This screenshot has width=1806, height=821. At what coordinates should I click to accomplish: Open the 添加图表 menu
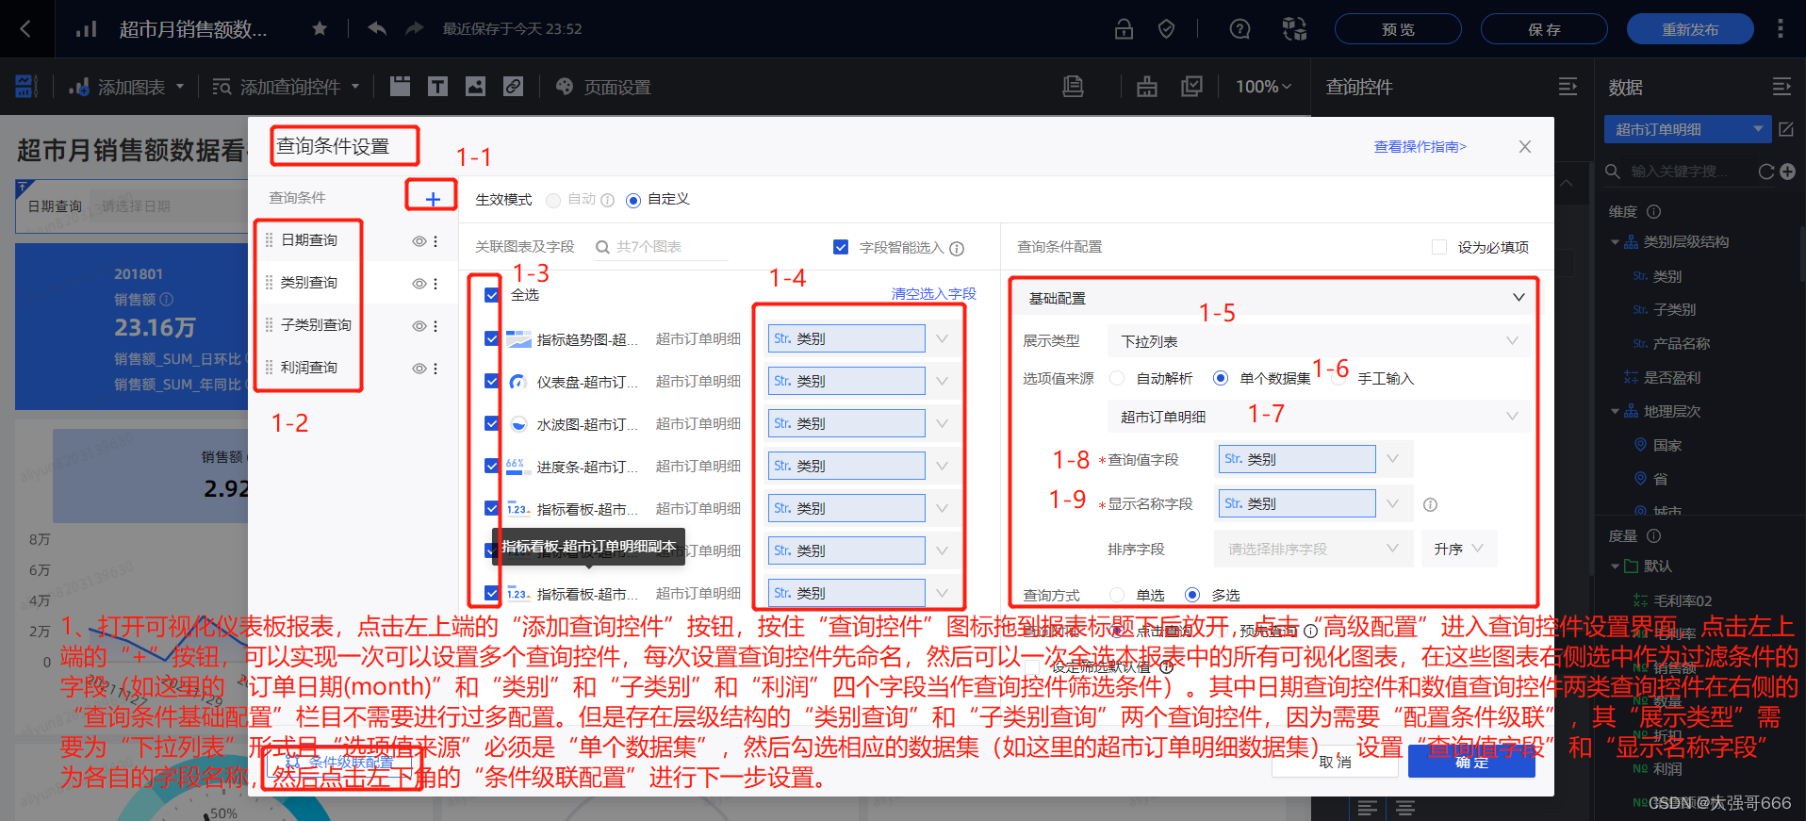(x=126, y=87)
